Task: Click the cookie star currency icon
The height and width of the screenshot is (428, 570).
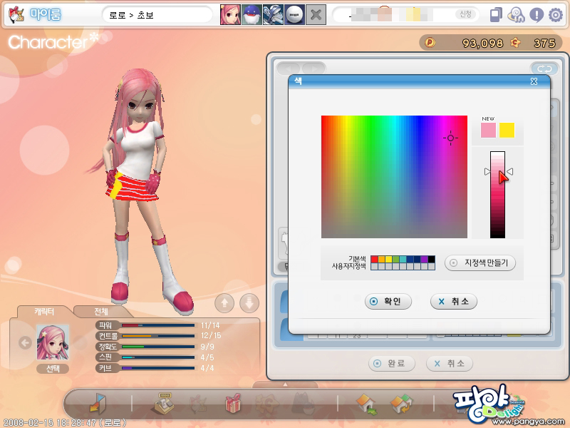Action: (x=515, y=43)
